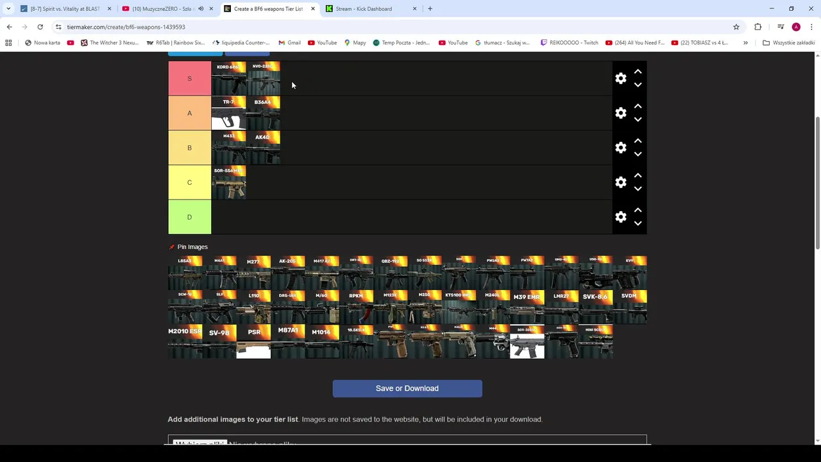Move tier C row down
The width and height of the screenshot is (821, 462).
(x=638, y=189)
